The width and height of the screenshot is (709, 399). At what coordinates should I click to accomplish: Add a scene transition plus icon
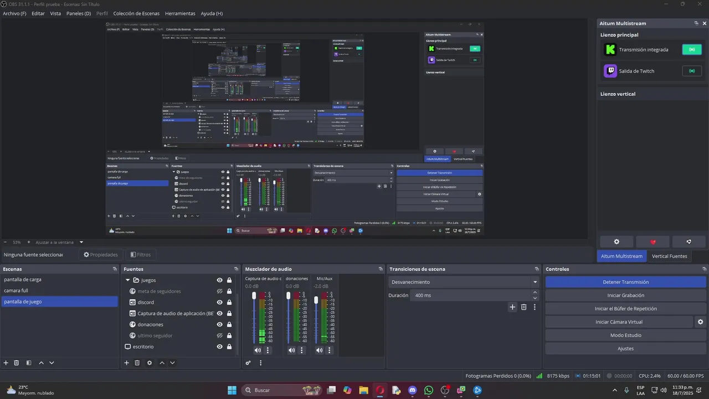tap(512, 307)
